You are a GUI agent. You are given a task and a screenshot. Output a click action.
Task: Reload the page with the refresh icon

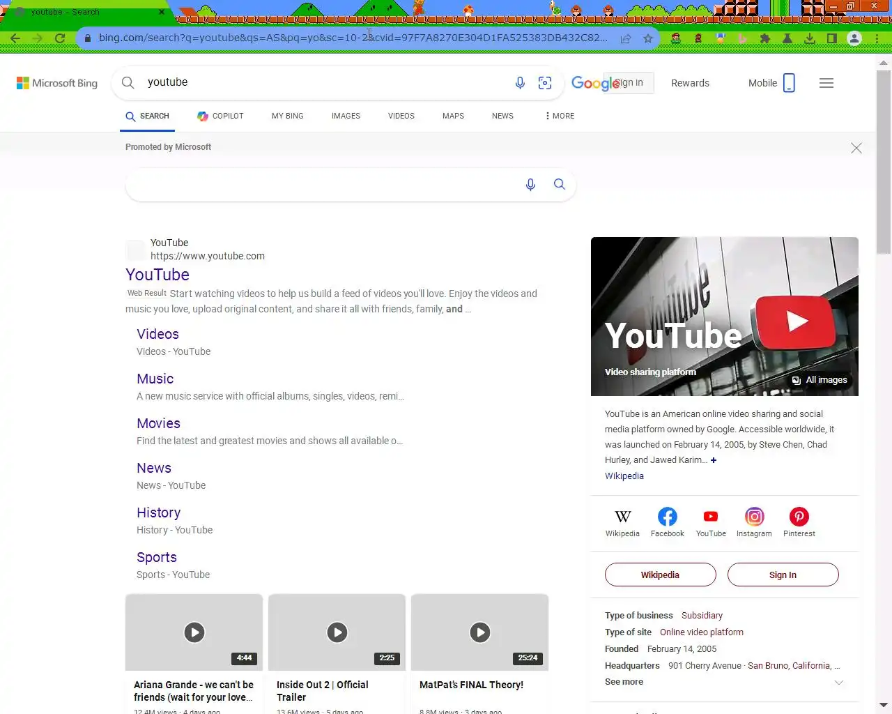60,38
